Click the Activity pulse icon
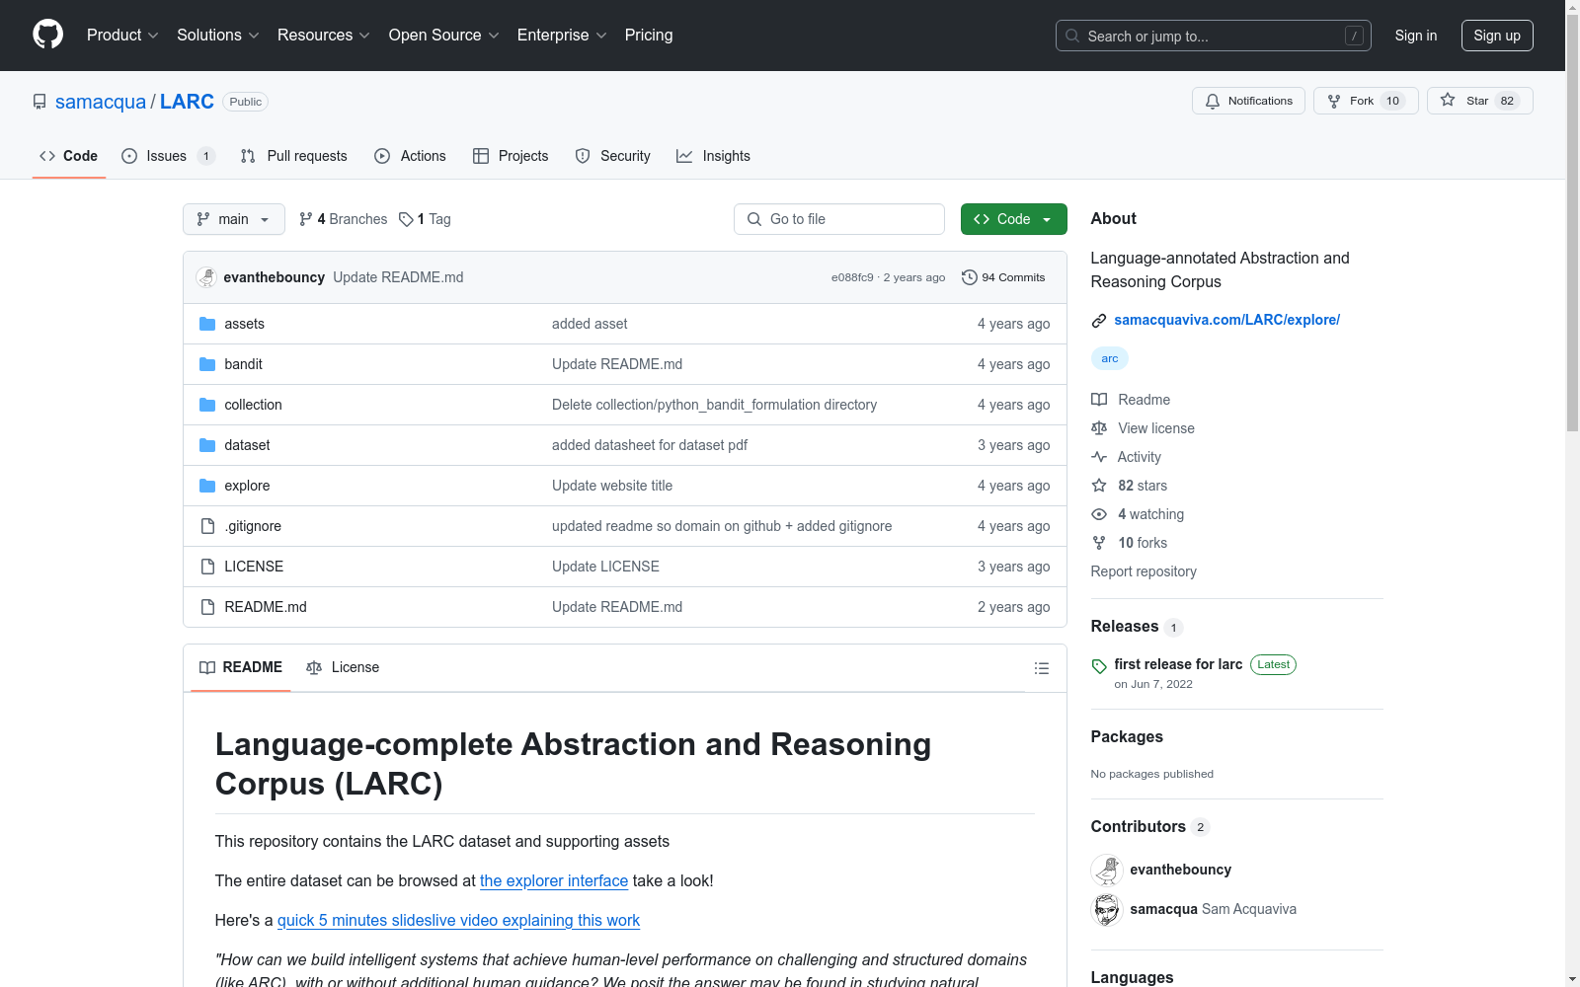The height and width of the screenshot is (987, 1580). point(1099,457)
